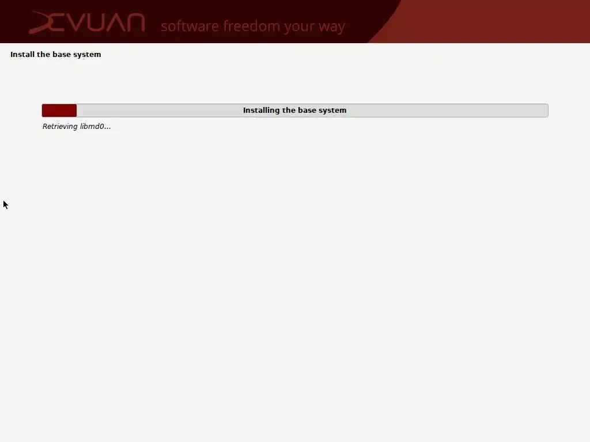Click the Devuan logo in the banner
The height and width of the screenshot is (442, 590).
87,22
